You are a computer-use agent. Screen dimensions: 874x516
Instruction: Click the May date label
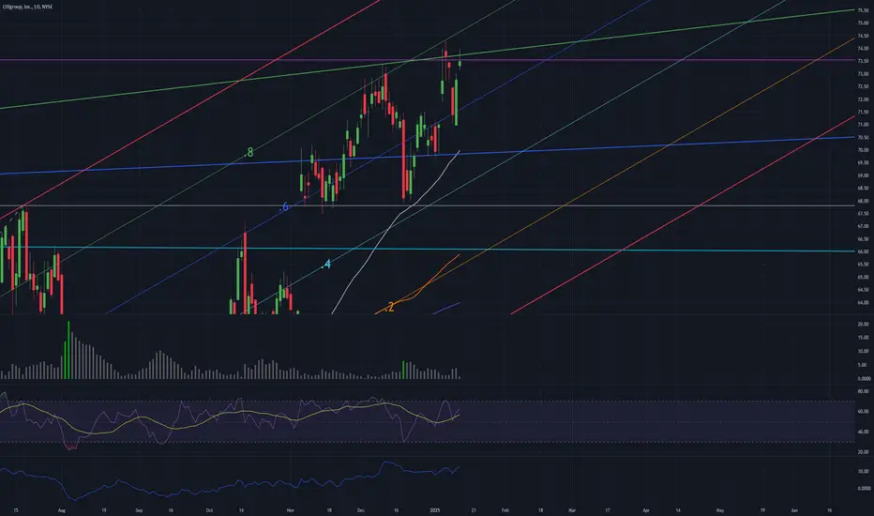tap(720, 510)
